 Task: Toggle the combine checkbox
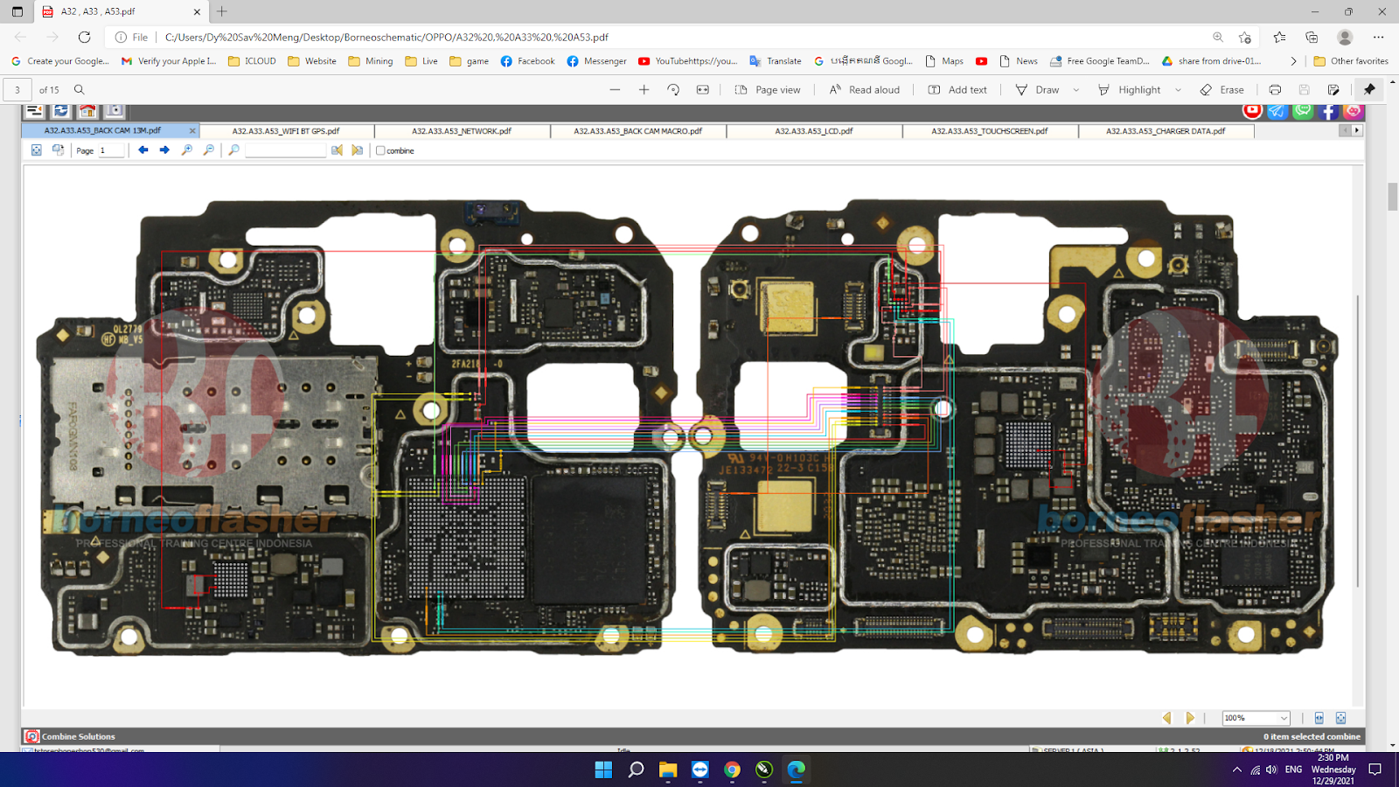coord(380,150)
